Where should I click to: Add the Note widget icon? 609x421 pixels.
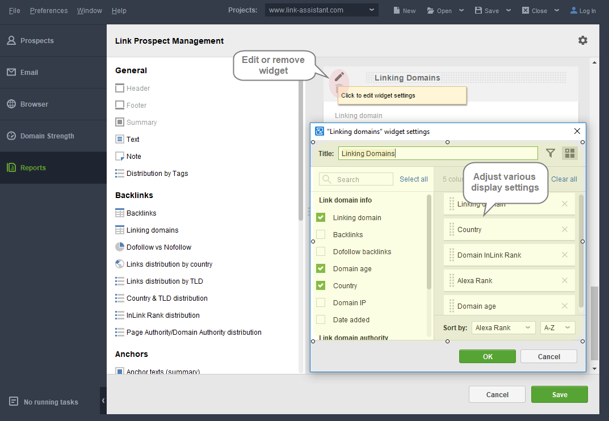120,156
